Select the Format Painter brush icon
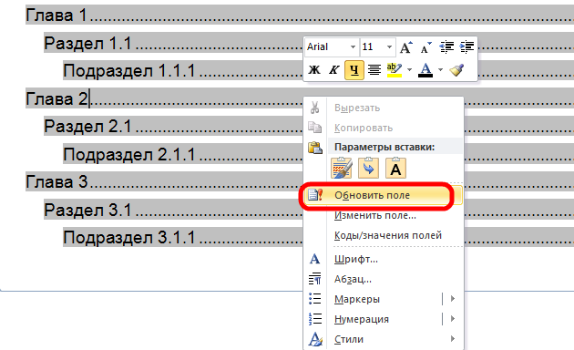 [x=456, y=69]
